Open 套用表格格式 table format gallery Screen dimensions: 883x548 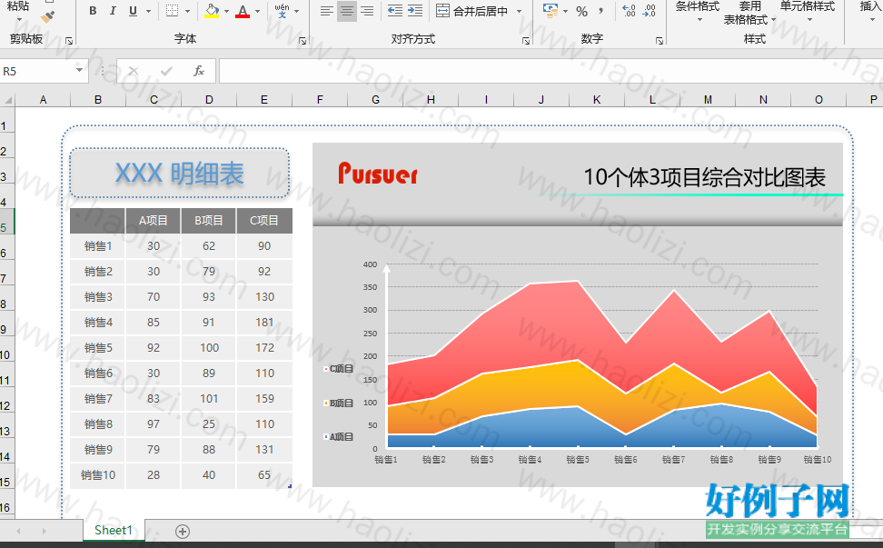coord(749,13)
